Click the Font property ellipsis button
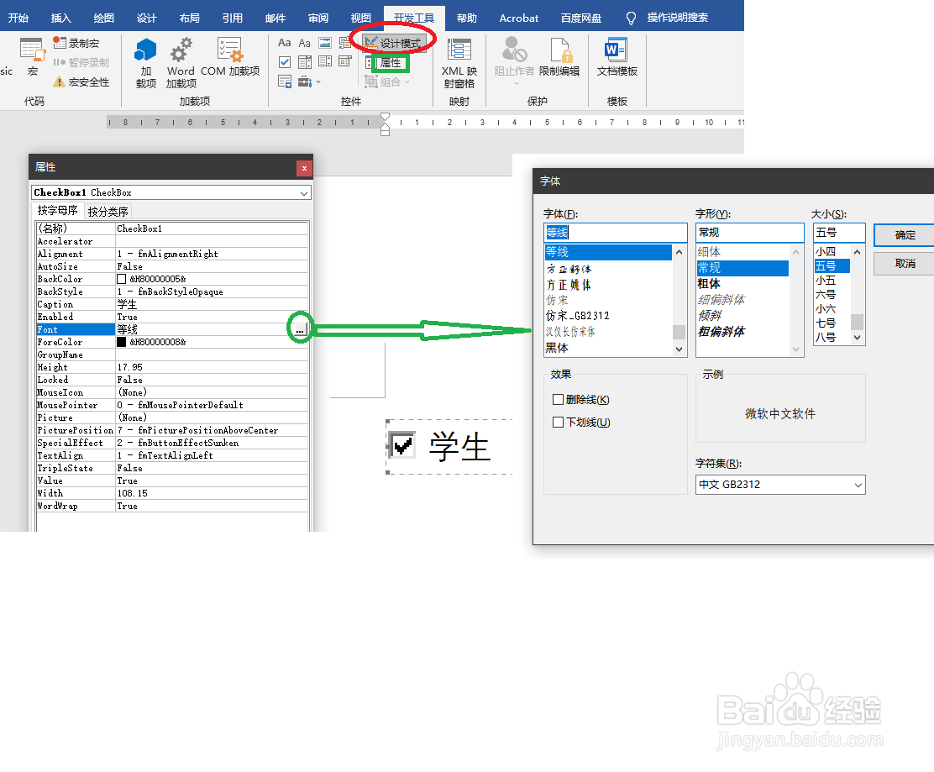 (300, 329)
